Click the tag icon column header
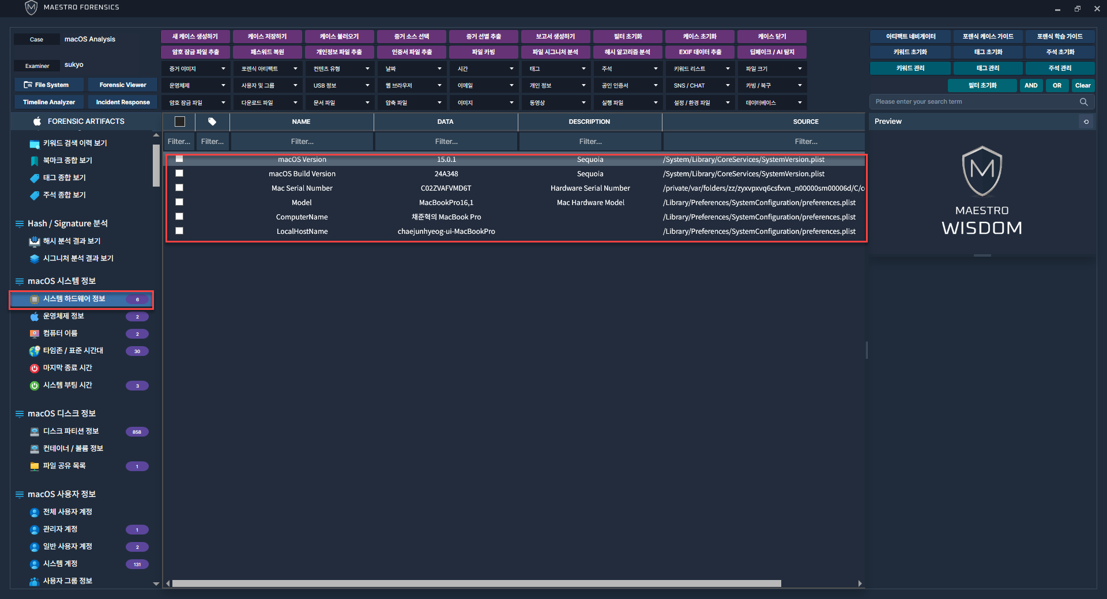This screenshot has width=1107, height=599. (212, 122)
